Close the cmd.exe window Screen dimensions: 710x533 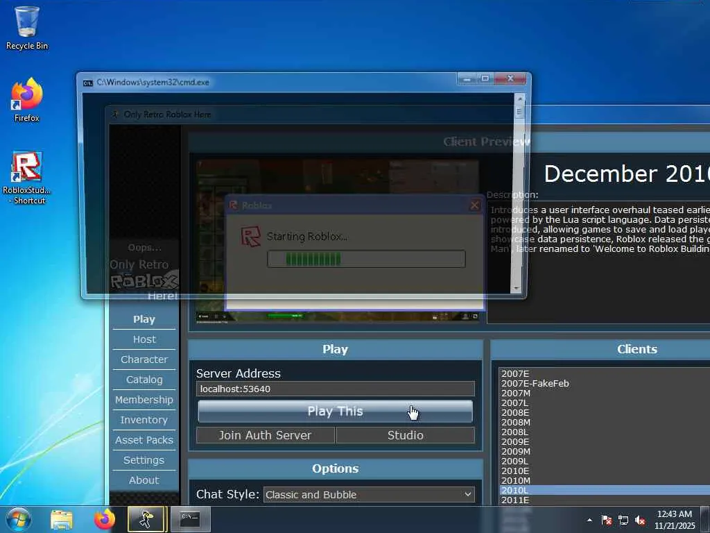tap(510, 79)
